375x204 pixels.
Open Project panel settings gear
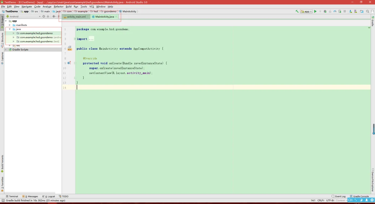pos(54,16)
